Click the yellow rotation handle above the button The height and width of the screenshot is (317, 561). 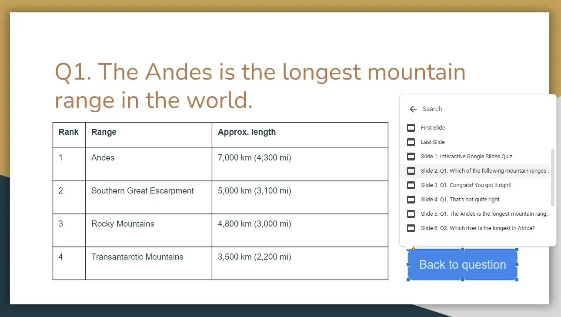[414, 249]
